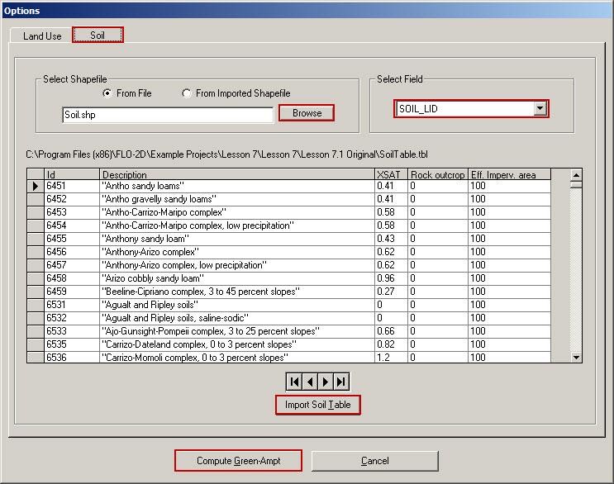614x484 pixels.
Task: Select row marker for Id 6451
Action: pyautogui.click(x=36, y=187)
